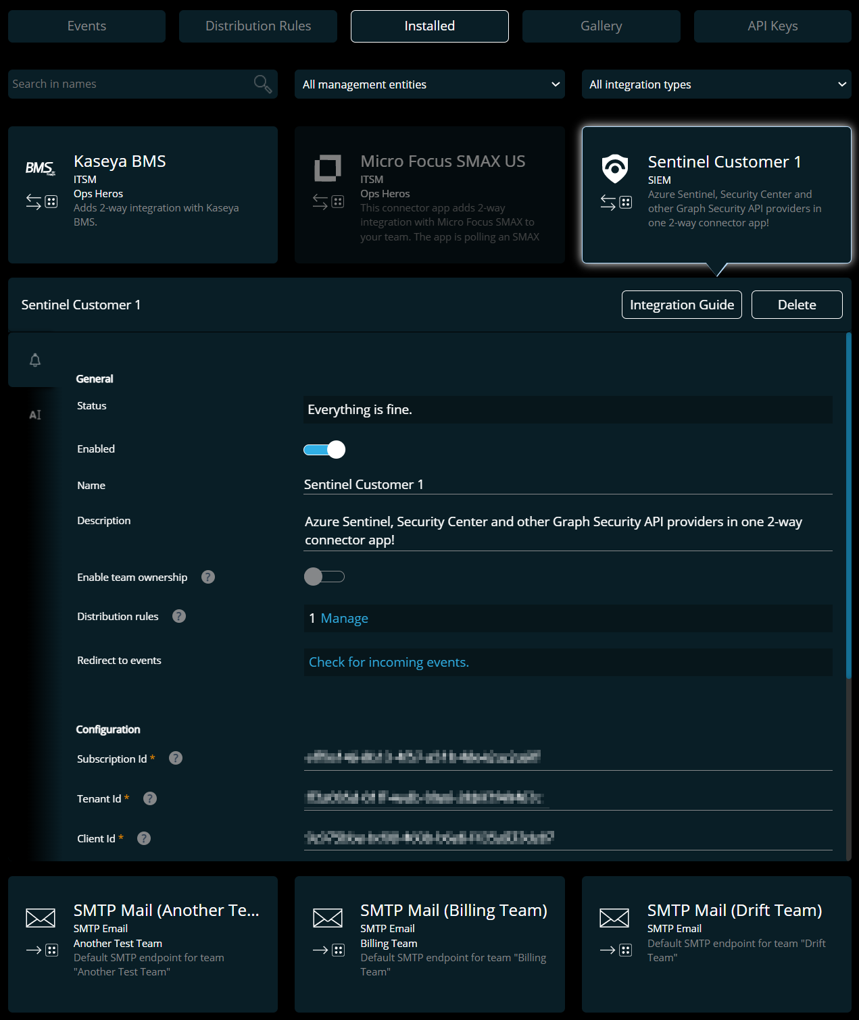Click the Kaseya BMS logo icon
This screenshot has width=859, height=1020.
pyautogui.click(x=41, y=168)
